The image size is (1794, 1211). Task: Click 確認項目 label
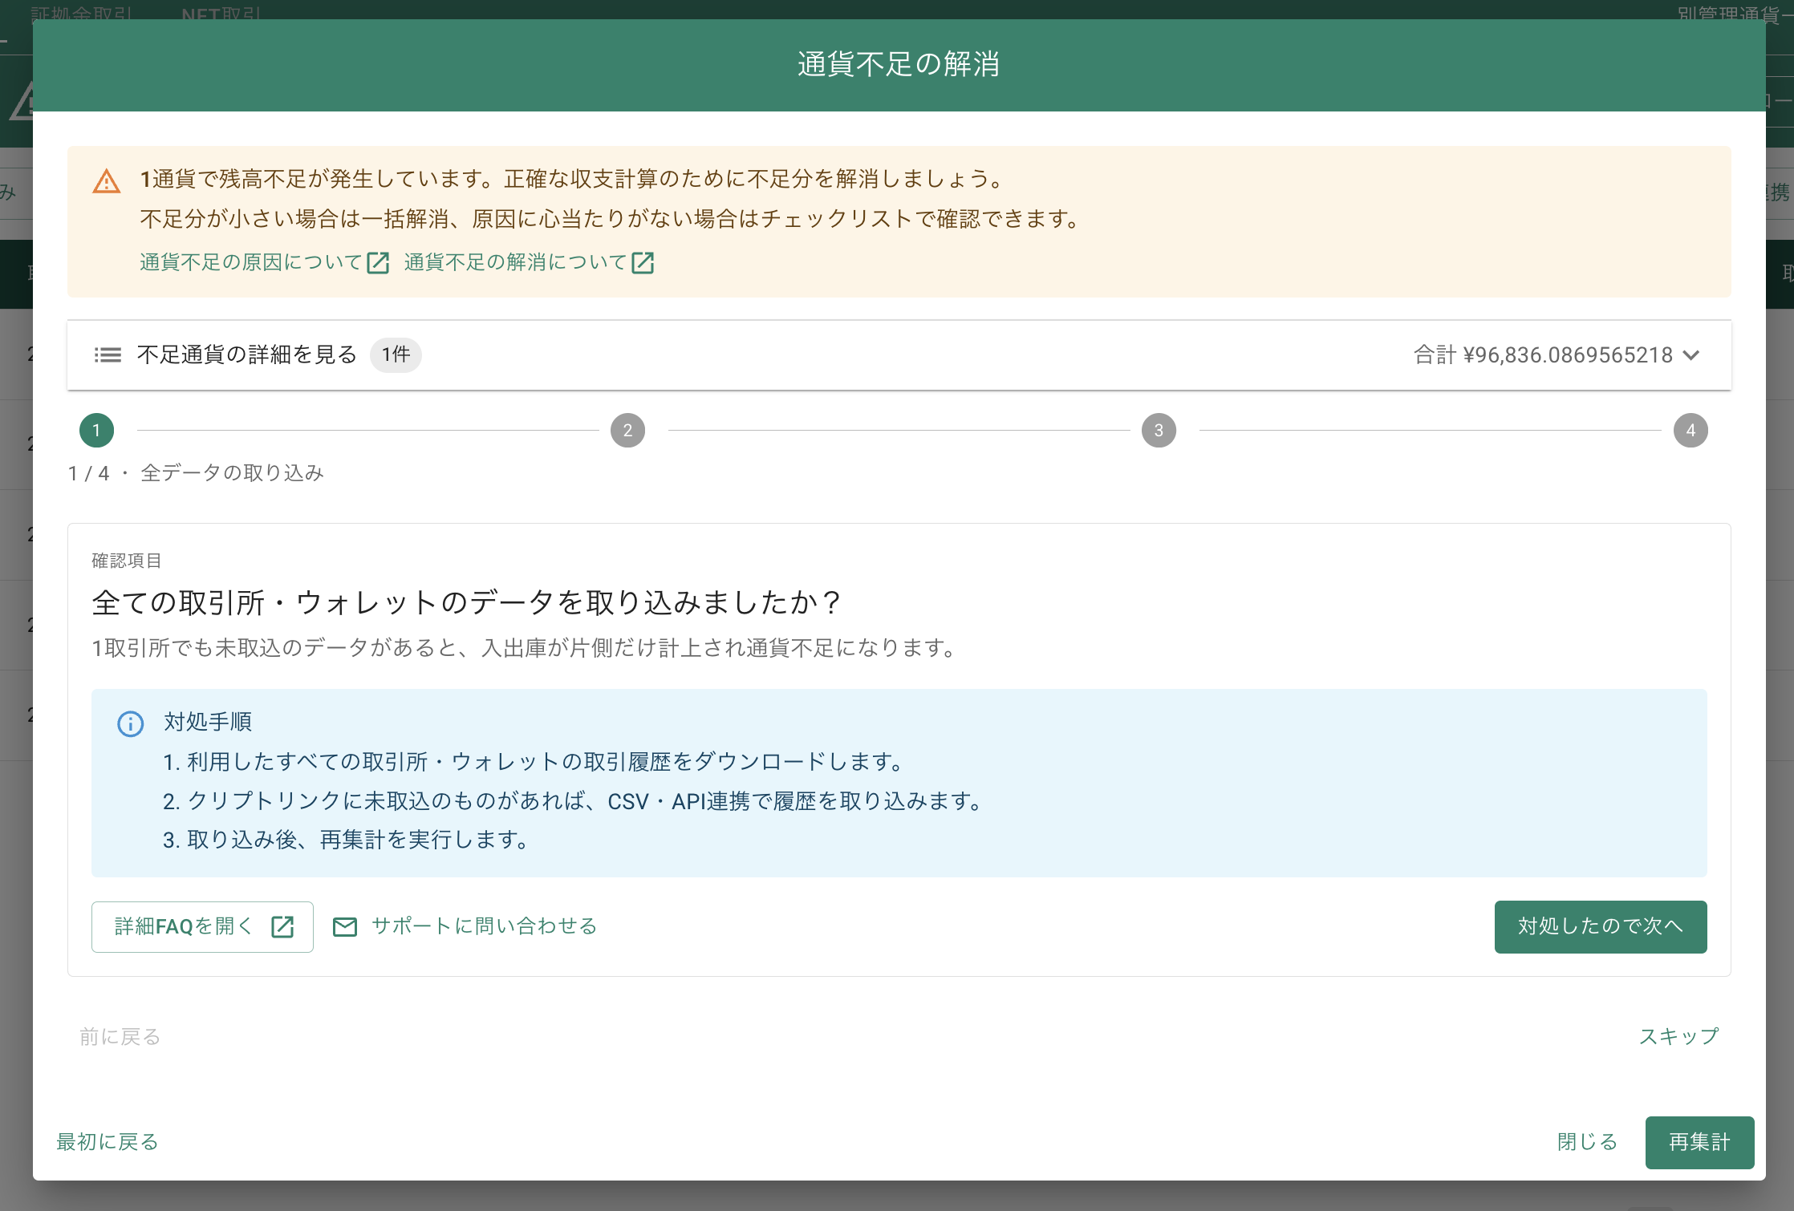127,561
